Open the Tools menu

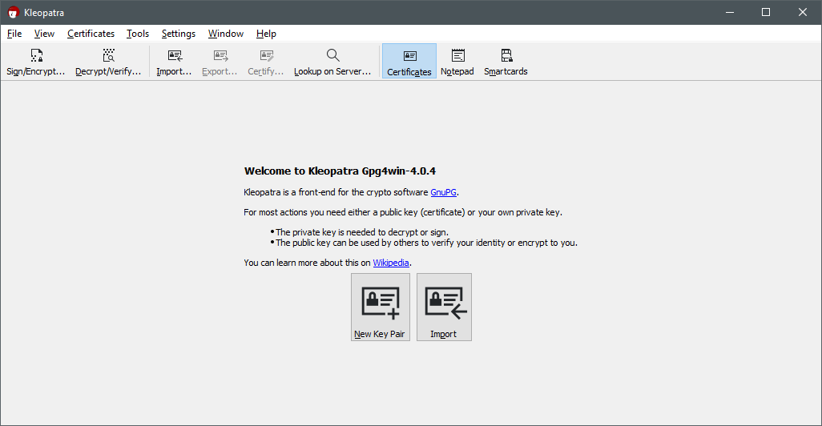(138, 34)
